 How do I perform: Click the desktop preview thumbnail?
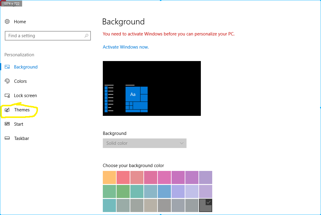(152, 88)
